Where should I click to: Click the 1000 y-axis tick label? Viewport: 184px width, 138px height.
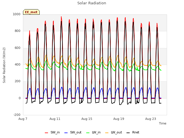pos(17,14)
